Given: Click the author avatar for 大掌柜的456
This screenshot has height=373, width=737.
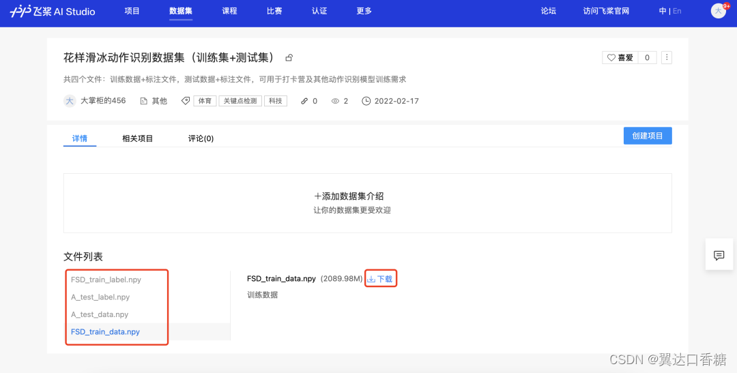Looking at the screenshot, I should [70, 100].
